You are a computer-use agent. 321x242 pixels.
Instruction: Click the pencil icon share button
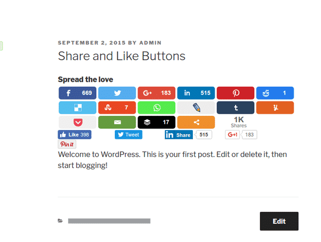196,107
